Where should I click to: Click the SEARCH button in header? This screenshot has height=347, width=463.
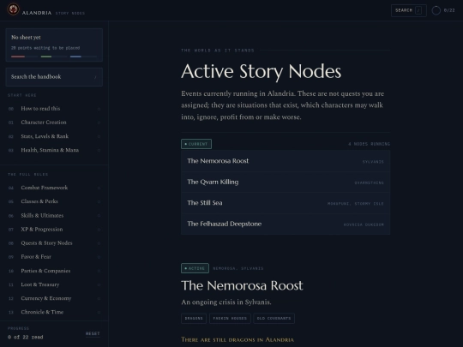point(409,10)
